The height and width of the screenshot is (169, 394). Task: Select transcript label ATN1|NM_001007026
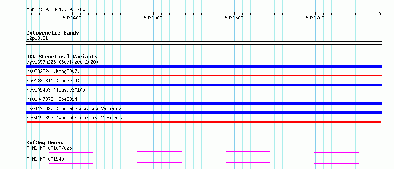tap(49, 148)
